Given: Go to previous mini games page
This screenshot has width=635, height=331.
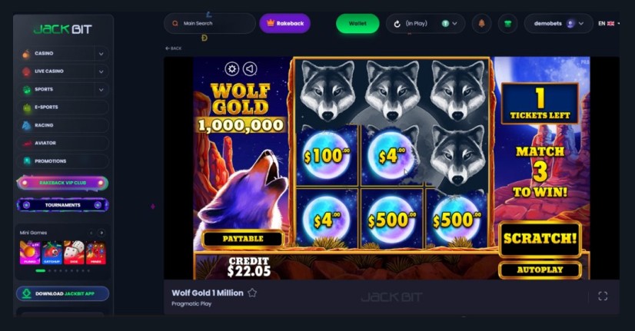Looking at the screenshot, I should 91,233.
